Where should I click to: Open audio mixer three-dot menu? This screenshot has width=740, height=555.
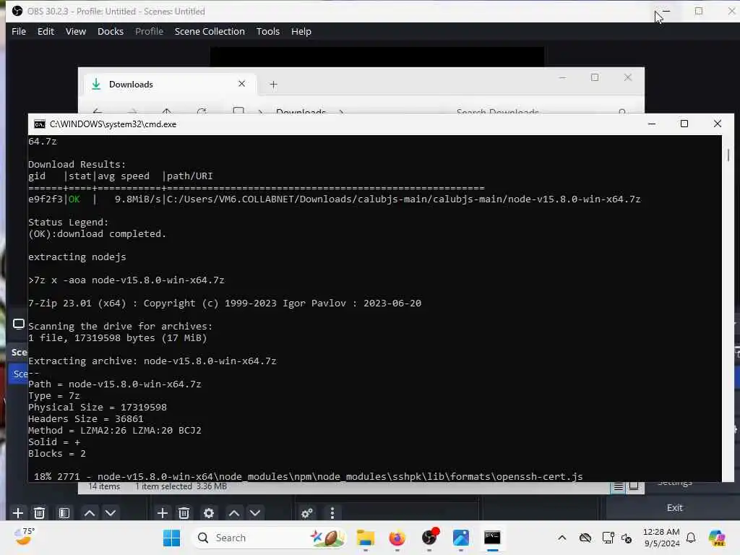tap(332, 513)
